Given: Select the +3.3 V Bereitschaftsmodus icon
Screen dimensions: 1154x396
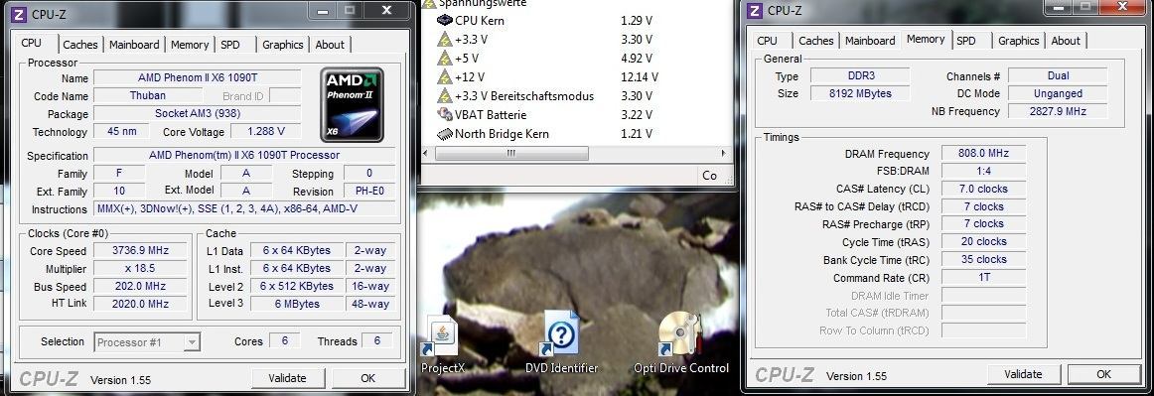Looking at the screenshot, I should [445, 95].
